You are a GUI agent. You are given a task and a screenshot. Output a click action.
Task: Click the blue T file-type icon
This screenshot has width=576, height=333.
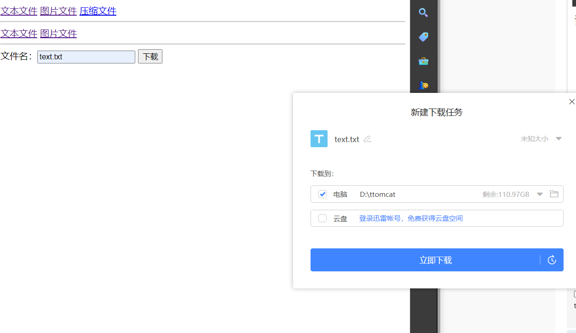(319, 139)
